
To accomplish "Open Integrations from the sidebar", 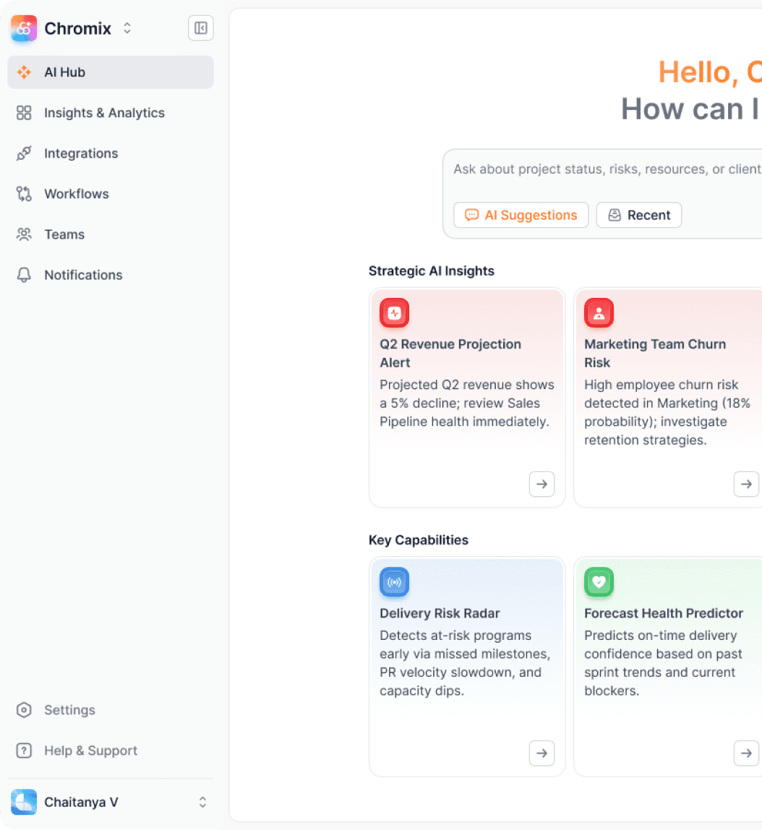I will coord(81,153).
